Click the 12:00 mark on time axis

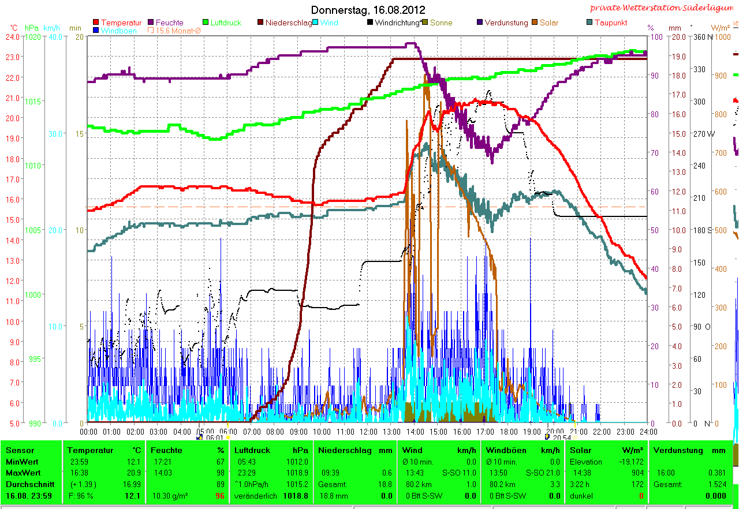click(x=368, y=431)
